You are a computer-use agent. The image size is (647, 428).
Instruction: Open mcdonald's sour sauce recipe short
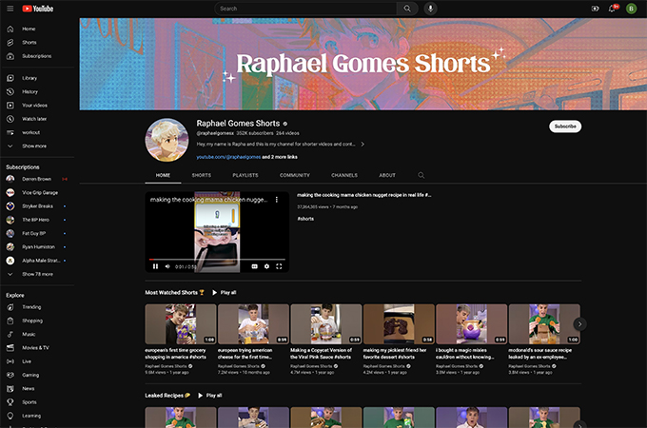[544, 324]
